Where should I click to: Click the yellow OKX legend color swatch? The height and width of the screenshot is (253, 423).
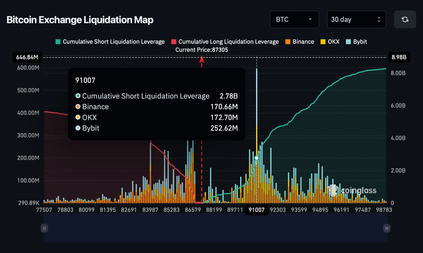coord(322,42)
